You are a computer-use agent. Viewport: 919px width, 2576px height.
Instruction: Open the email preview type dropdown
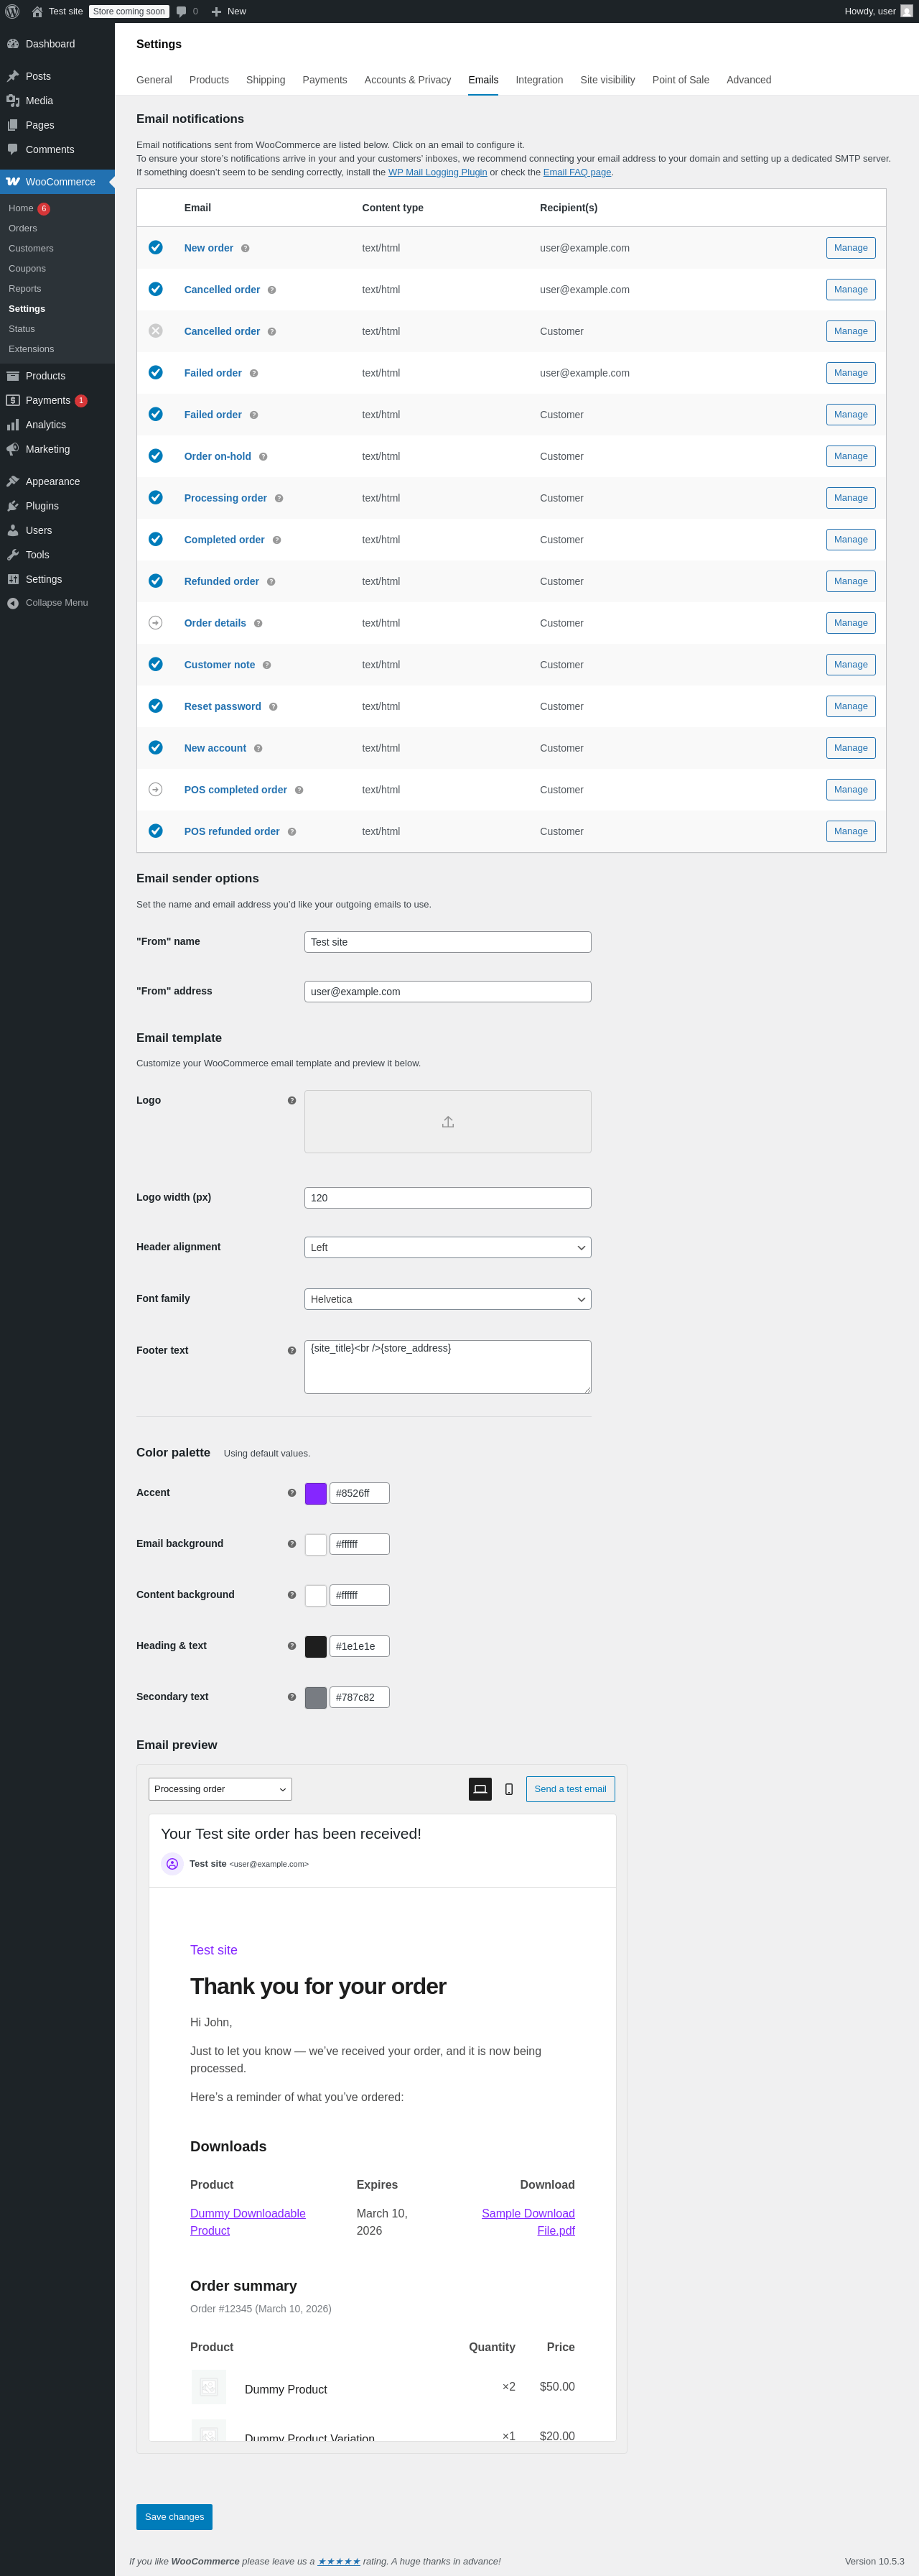pos(220,1789)
